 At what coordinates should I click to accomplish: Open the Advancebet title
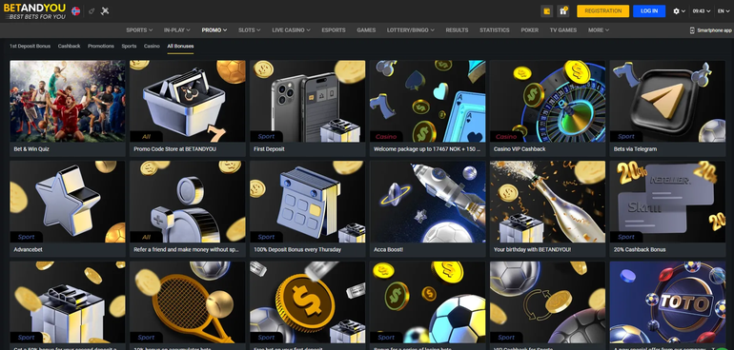[28, 249]
